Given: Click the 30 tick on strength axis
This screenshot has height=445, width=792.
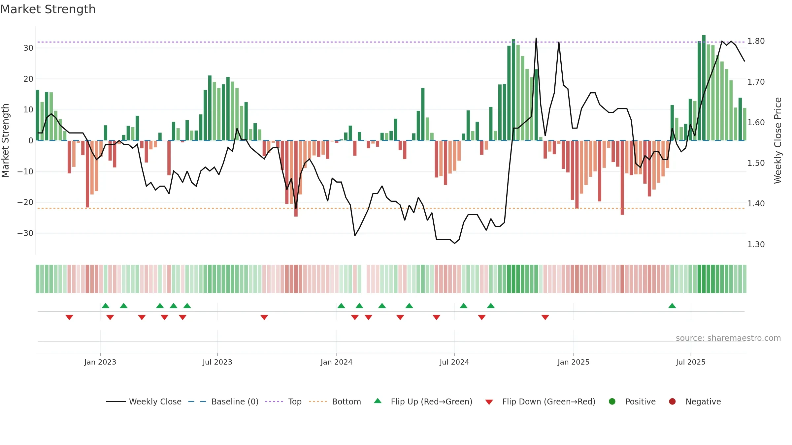Looking at the screenshot, I should pyautogui.click(x=28, y=48).
